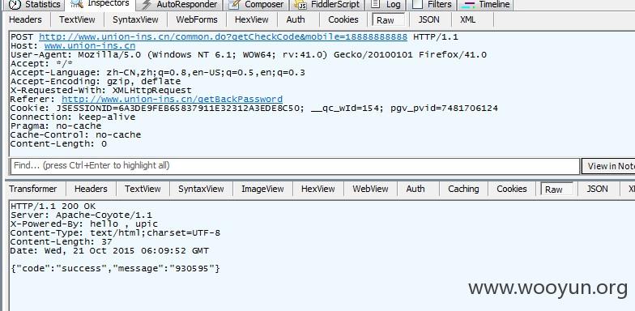Click the JSON success message body
Screen dimensions: 635x311
click(115, 269)
